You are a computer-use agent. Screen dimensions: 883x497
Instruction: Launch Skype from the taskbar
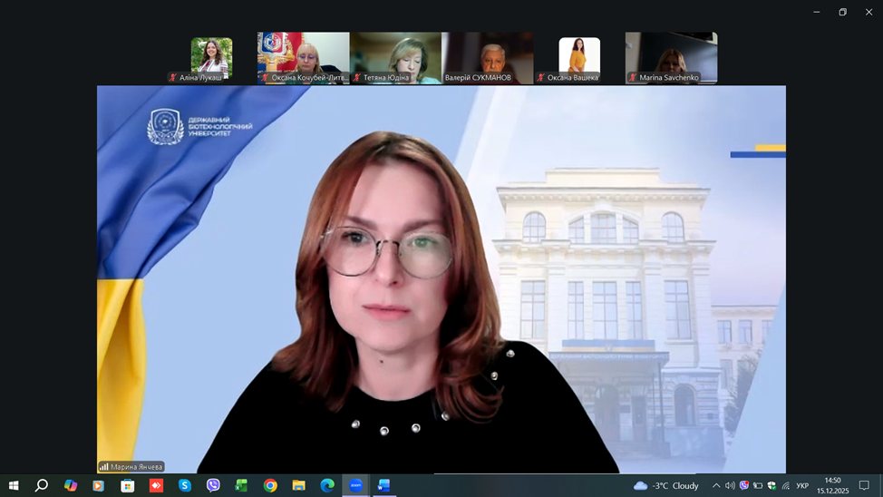(185, 485)
